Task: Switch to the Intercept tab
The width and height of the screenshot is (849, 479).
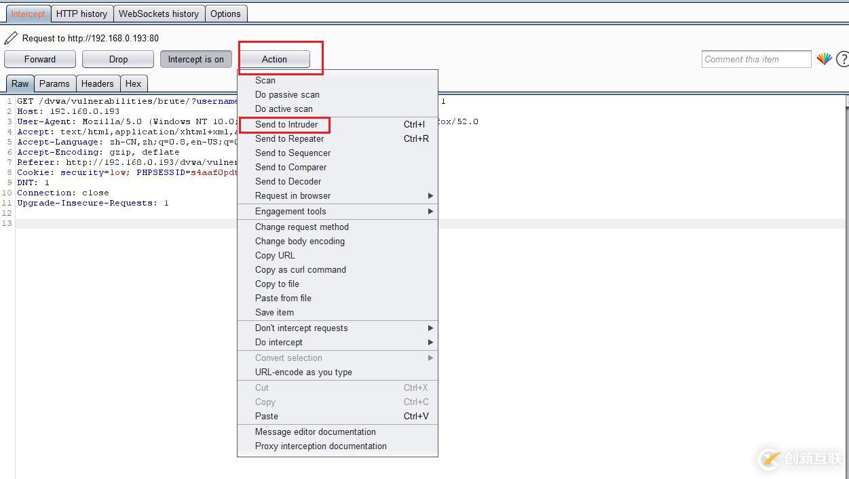Action: point(28,14)
